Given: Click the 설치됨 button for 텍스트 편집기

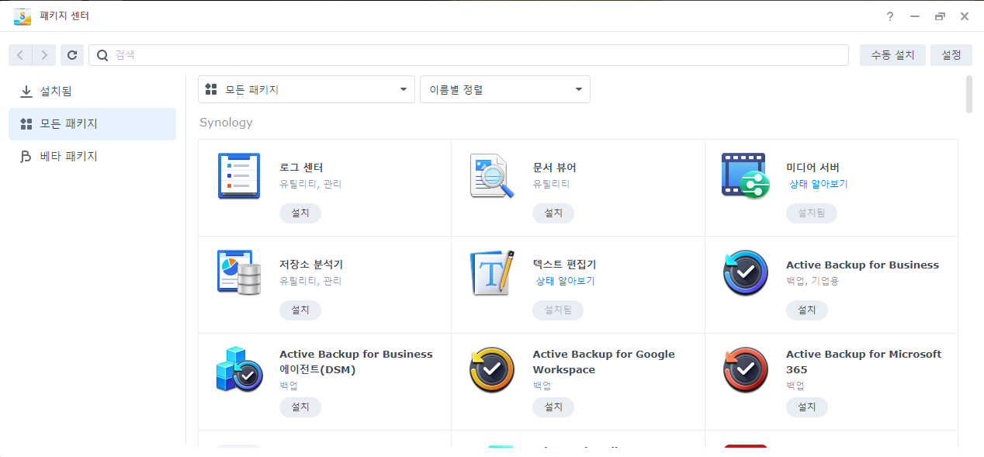Looking at the screenshot, I should pos(558,310).
